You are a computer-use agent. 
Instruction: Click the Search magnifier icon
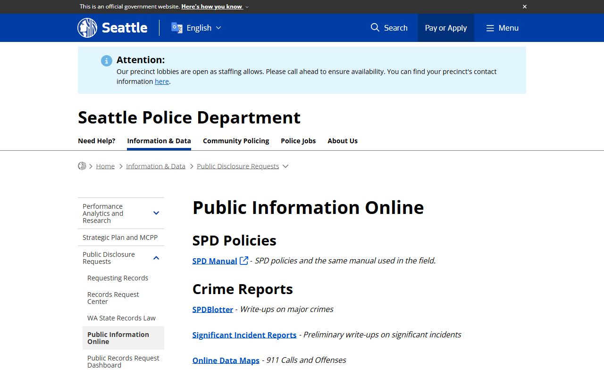[375, 28]
